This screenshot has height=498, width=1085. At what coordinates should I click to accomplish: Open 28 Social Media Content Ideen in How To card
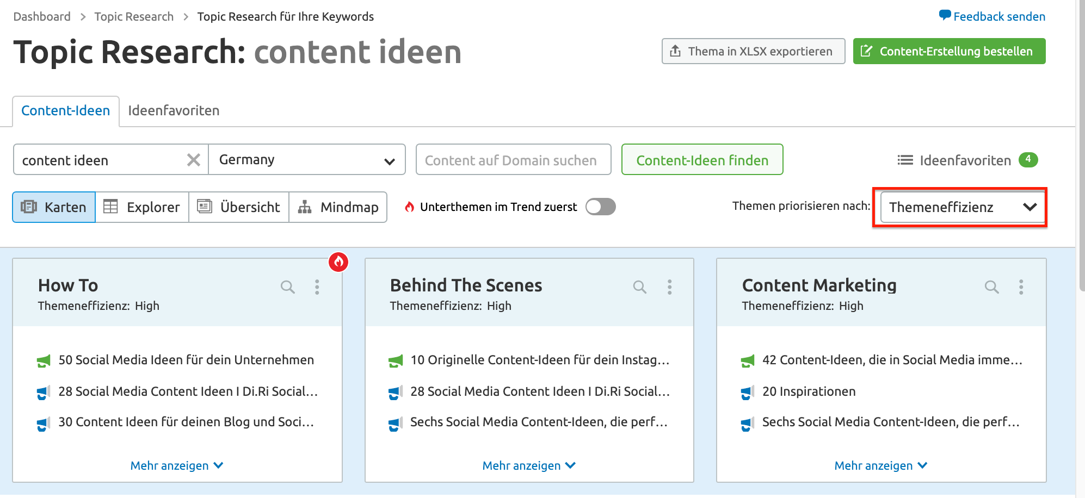(188, 391)
